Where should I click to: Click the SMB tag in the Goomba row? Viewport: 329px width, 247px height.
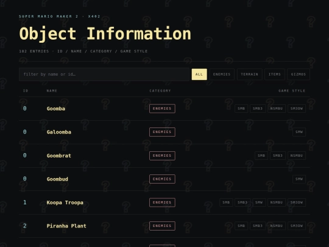point(241,109)
